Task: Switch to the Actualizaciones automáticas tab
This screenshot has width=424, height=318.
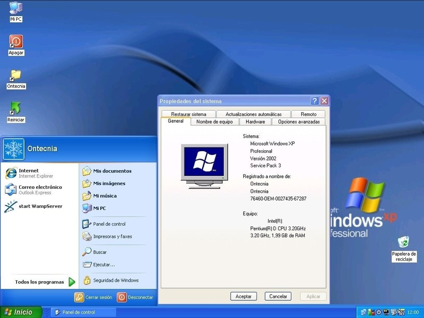Action: pos(254,114)
